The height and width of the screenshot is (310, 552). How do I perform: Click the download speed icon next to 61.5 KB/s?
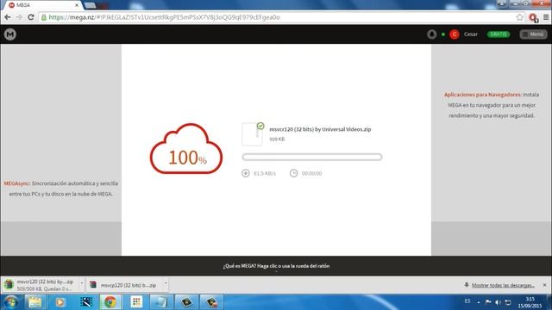(x=246, y=173)
